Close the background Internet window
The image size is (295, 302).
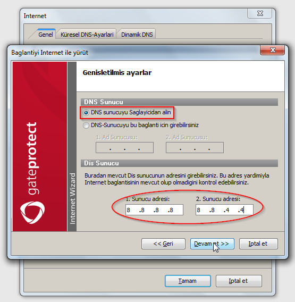pos(259,13)
